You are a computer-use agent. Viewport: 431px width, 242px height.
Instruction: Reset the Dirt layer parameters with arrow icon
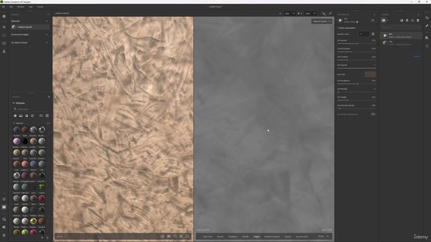(373, 20)
